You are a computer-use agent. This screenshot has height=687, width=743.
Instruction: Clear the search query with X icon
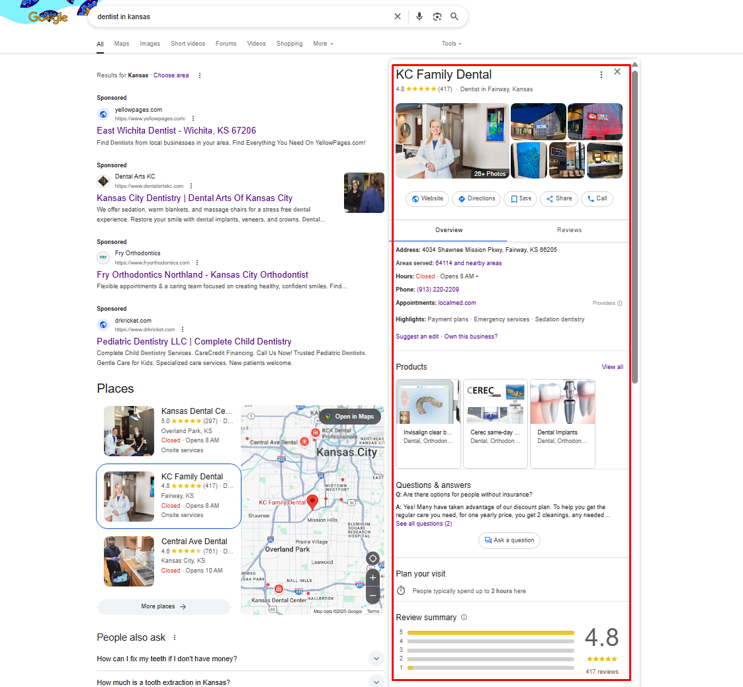[398, 17]
